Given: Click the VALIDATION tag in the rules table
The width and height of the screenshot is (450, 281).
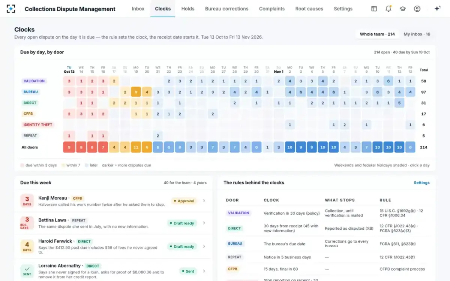Looking at the screenshot, I should pos(238,213).
